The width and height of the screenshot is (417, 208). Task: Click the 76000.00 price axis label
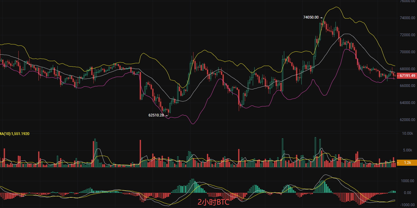[407, 1]
